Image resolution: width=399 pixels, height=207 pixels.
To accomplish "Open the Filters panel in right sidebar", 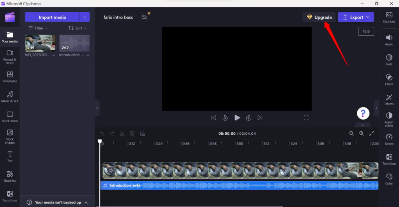I will 388,80.
